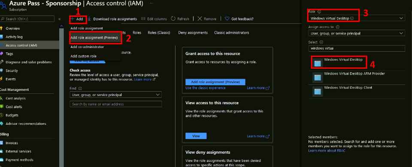Click the Refresh icon in toolbar
This screenshot has width=412, height=167.
click(x=173, y=19)
